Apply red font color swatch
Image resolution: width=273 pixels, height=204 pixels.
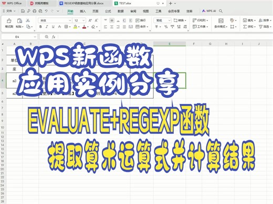tap(84, 27)
